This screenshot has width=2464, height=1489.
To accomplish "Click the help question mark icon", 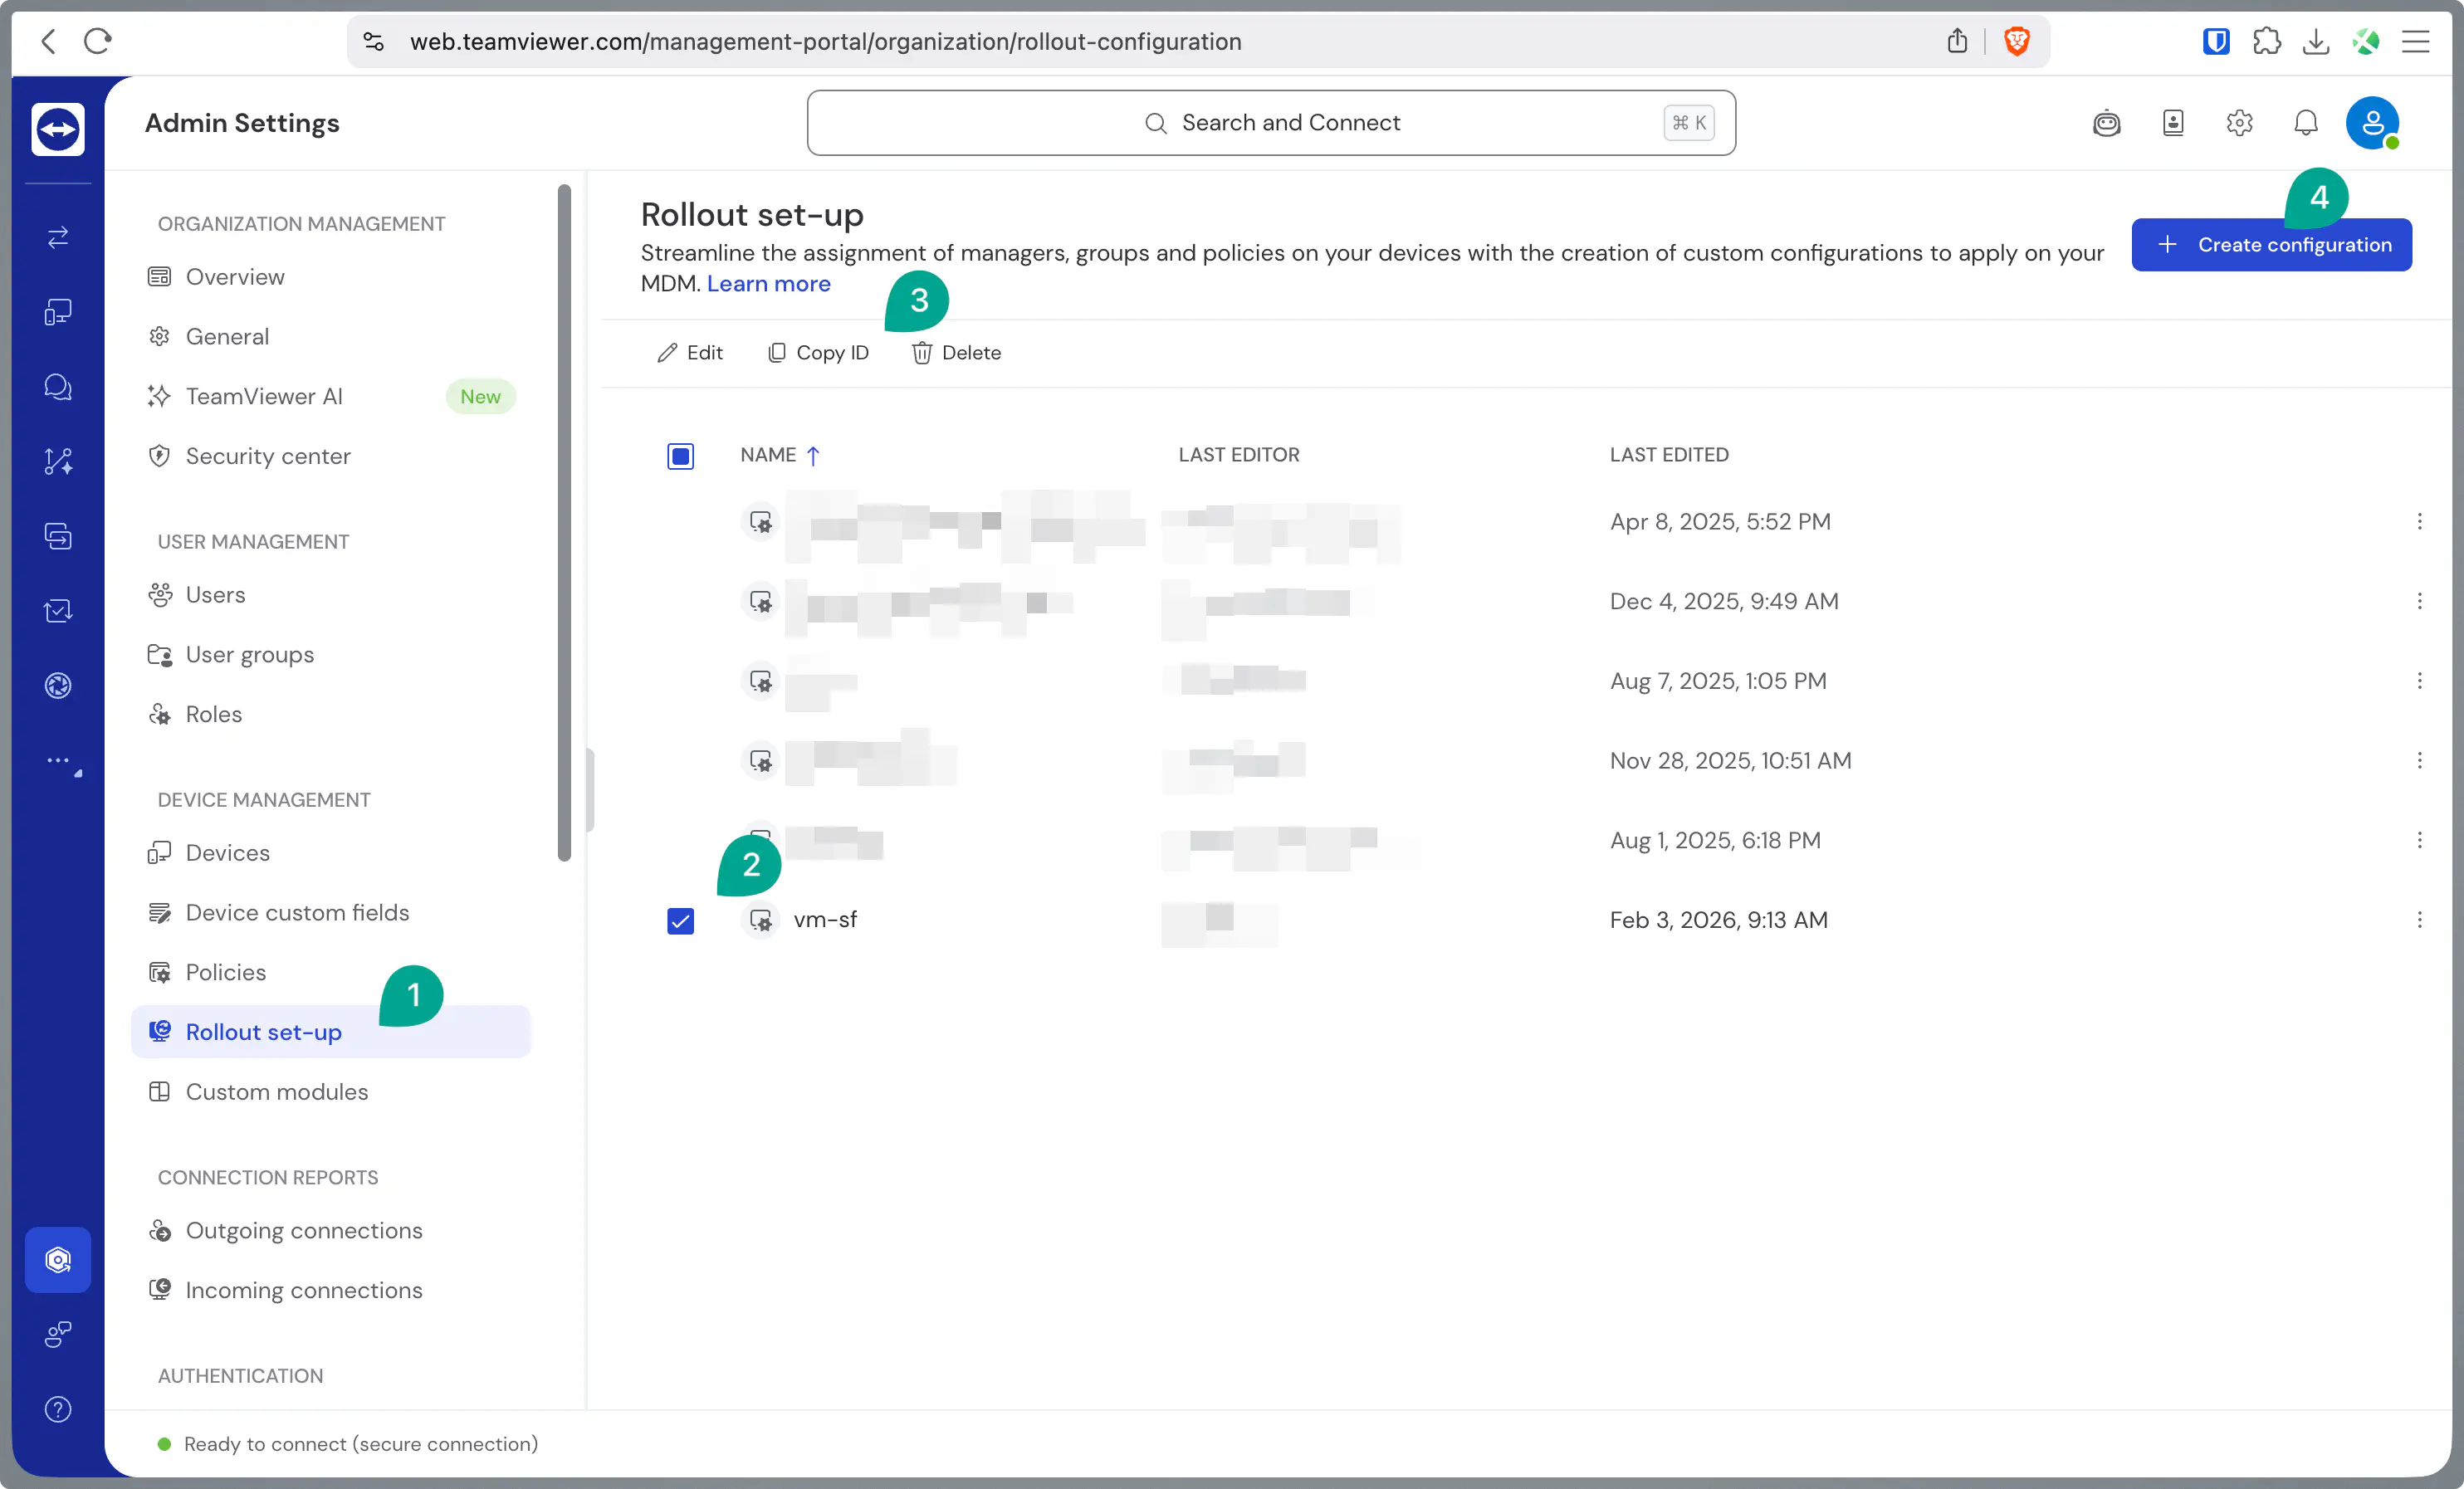I will 58,1409.
